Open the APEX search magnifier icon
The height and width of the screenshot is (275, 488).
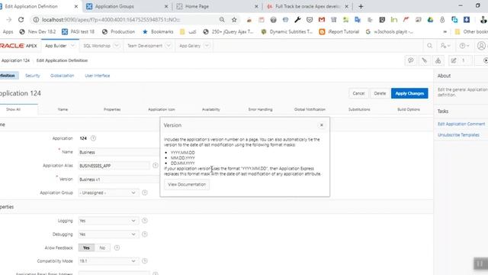(429, 46)
